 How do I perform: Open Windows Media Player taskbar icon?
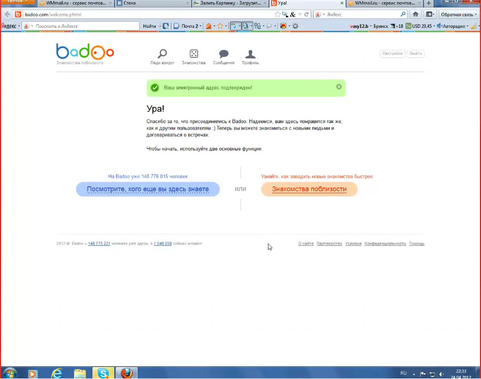click(x=33, y=374)
